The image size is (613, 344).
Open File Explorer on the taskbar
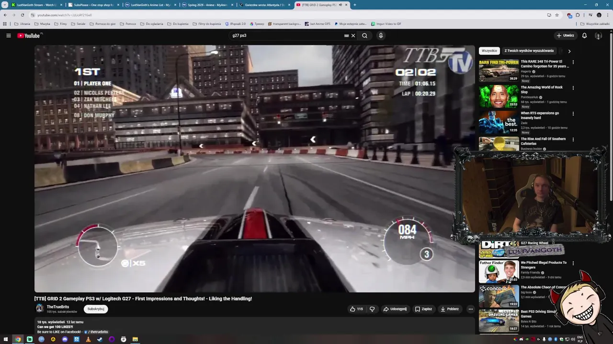point(135,339)
